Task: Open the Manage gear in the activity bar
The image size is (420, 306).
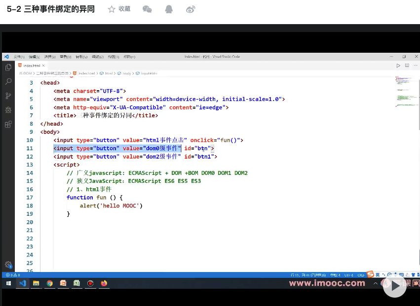Action: [8, 265]
